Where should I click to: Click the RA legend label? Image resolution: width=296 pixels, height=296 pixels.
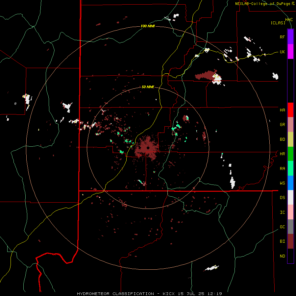point(282,169)
